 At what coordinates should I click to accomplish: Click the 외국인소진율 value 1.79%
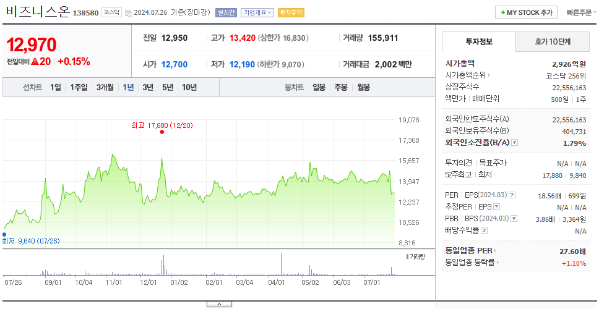(x=574, y=143)
